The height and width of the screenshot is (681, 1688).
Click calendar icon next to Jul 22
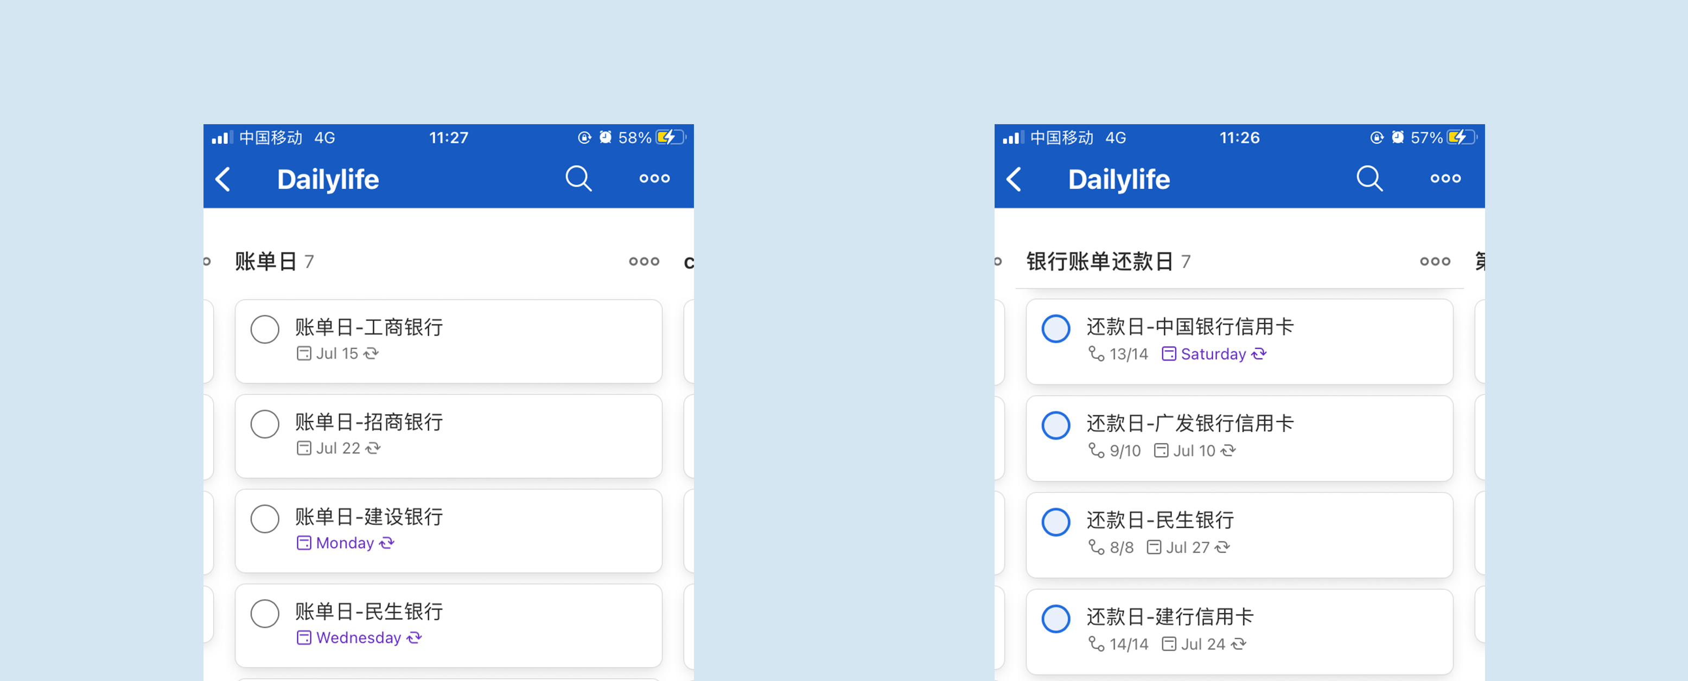point(303,448)
